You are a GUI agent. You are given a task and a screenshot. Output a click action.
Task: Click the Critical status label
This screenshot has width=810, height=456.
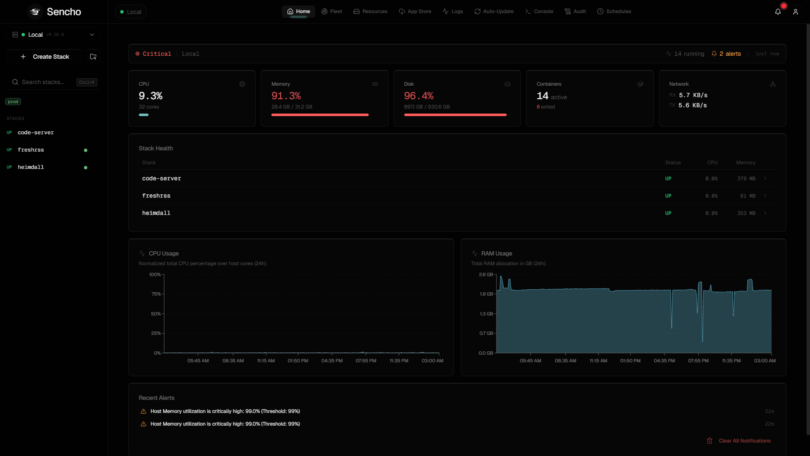coord(157,54)
